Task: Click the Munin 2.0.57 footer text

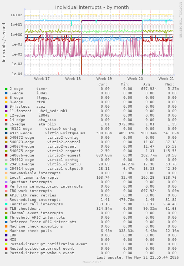Action: [92, 262]
